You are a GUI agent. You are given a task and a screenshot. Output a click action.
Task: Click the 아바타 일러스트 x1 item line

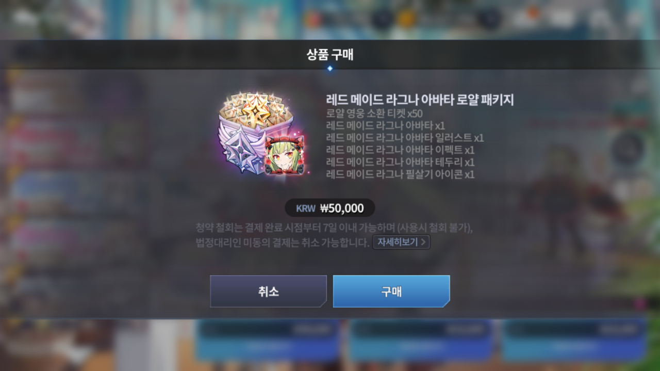tap(405, 138)
